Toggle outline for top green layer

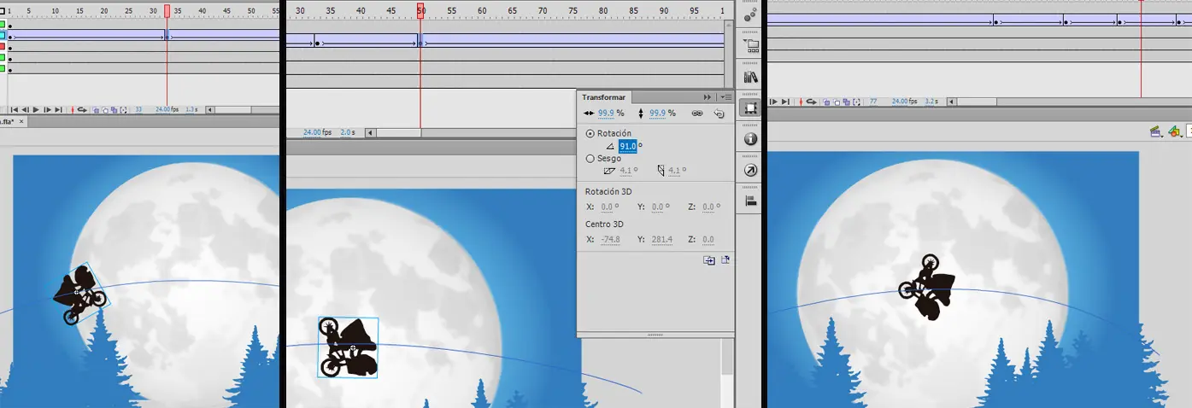(3, 25)
